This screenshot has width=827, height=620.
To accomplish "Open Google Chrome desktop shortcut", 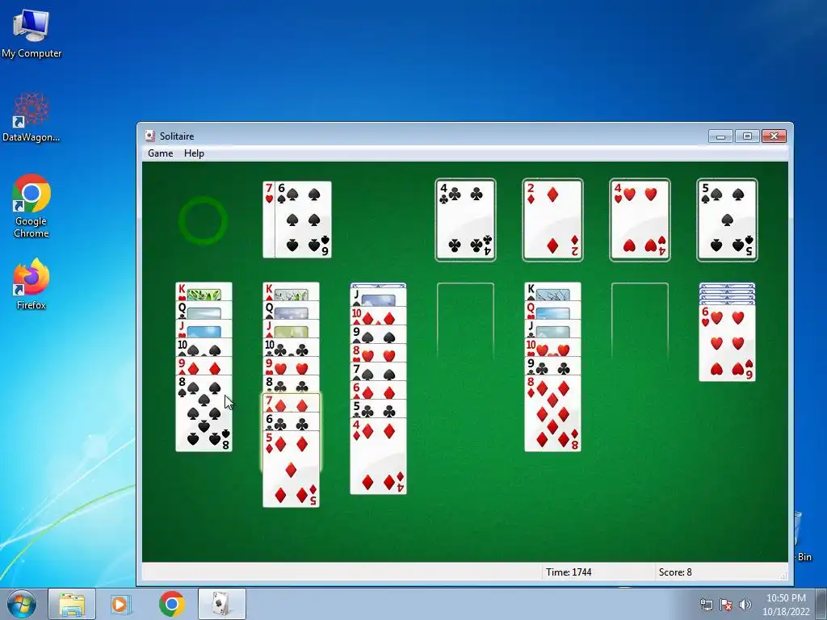I will tap(31, 206).
